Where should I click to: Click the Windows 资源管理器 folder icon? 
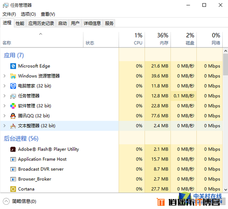click(x=13, y=76)
